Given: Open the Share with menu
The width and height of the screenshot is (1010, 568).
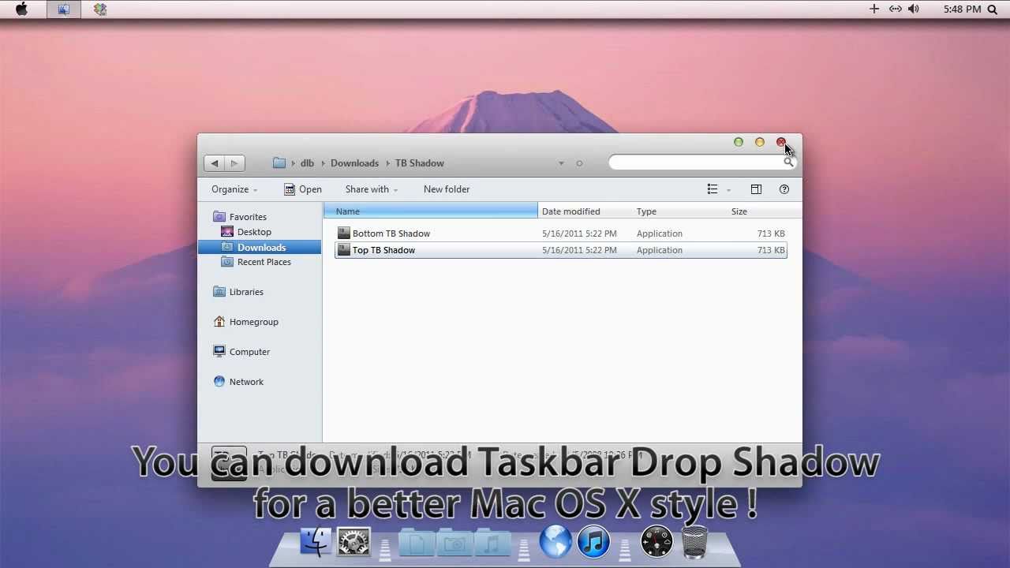Looking at the screenshot, I should pyautogui.click(x=372, y=189).
